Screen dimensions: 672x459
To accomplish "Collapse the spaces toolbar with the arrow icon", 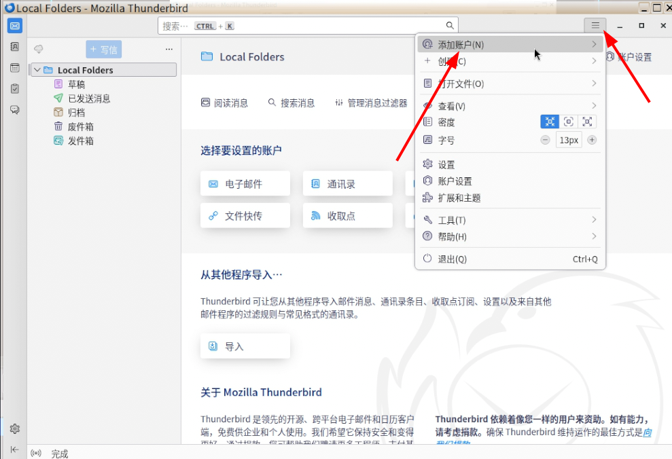I will [14, 449].
